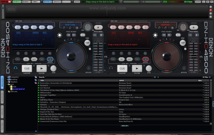Click left deck fast search forward

[x=74, y=35]
